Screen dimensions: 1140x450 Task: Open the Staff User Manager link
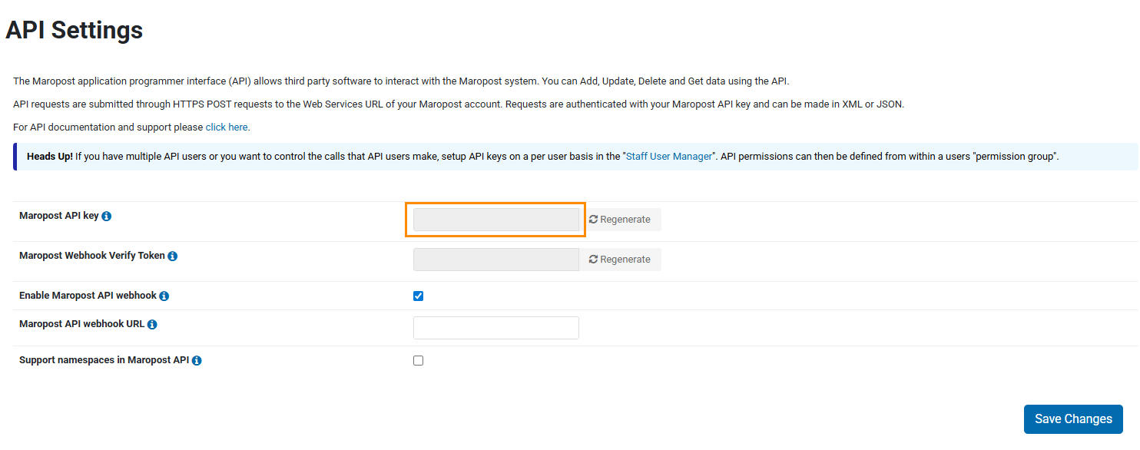pyautogui.click(x=669, y=157)
